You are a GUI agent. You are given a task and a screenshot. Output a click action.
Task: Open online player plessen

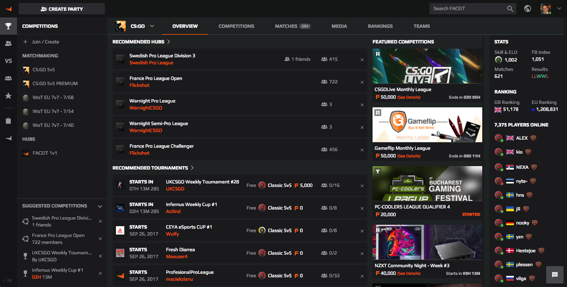pyautogui.click(x=524, y=265)
